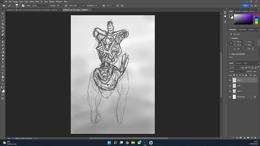Collapse the Align and Distribute section

click(230, 54)
